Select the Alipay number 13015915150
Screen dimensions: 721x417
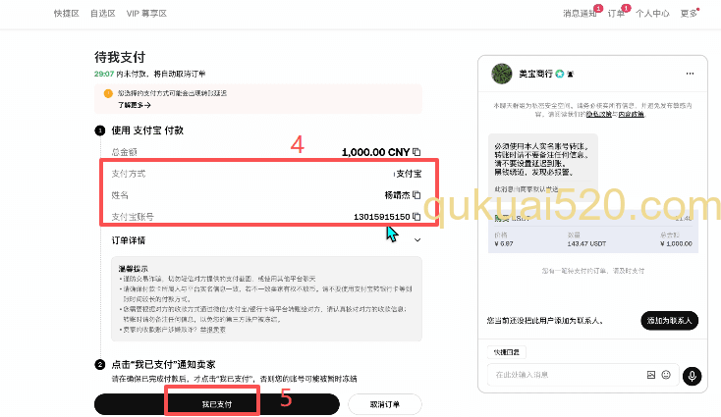[382, 217]
